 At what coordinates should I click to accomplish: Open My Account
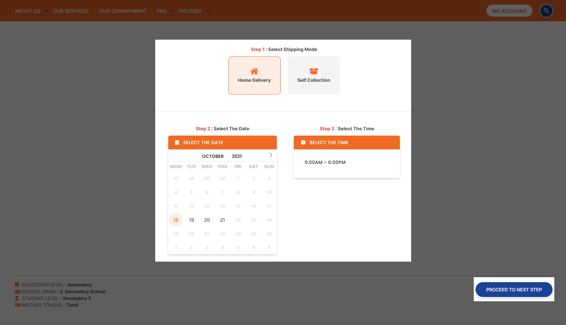(509, 11)
